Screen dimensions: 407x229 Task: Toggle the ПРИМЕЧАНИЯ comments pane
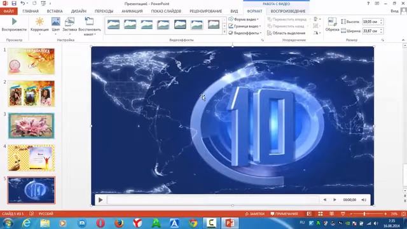click(284, 214)
